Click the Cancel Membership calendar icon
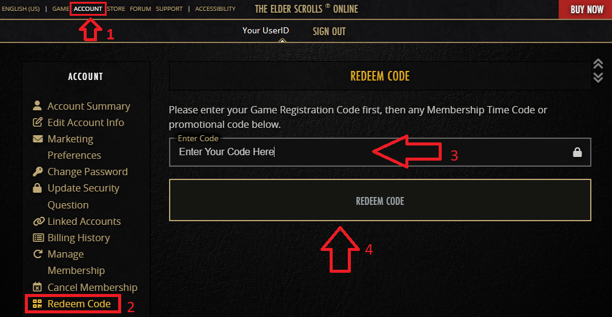The height and width of the screenshot is (317, 612). tap(38, 287)
